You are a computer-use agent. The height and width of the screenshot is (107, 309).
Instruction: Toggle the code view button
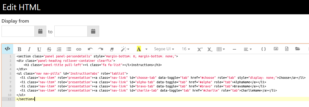tap(7, 49)
